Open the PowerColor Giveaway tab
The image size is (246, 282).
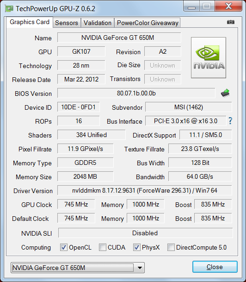click(x=148, y=23)
